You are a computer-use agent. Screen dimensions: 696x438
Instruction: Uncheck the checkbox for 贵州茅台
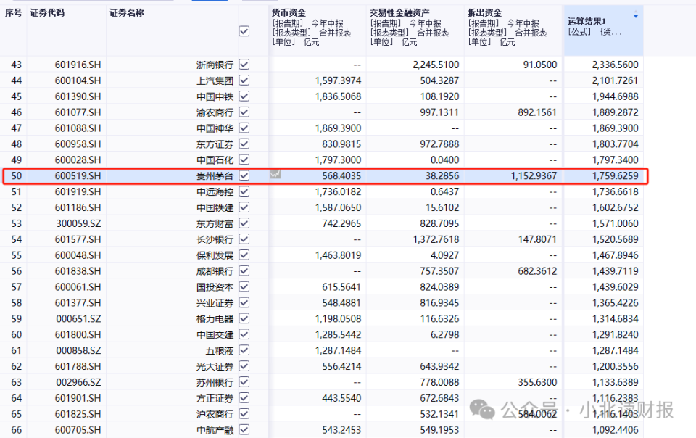(244, 175)
